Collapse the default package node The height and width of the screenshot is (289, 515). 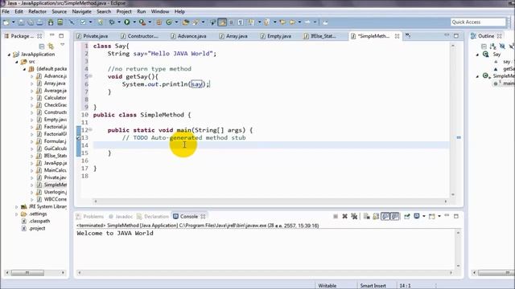tap(24, 69)
